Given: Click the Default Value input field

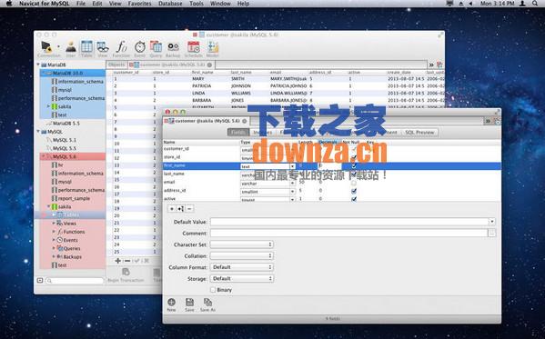Looking at the screenshot, I should coord(349,222).
